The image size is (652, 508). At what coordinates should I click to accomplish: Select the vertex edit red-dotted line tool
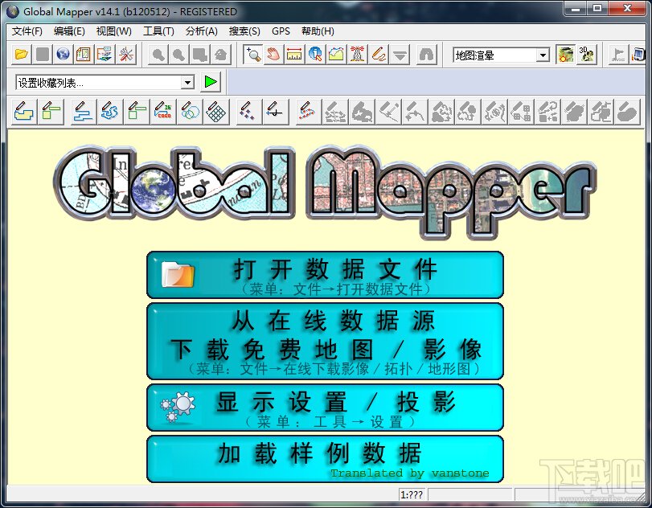(x=308, y=112)
